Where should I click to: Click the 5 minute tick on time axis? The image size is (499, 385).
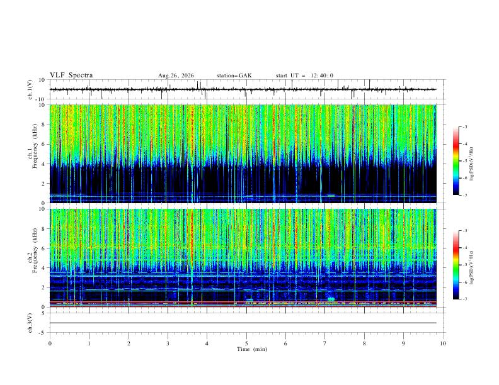246,343
